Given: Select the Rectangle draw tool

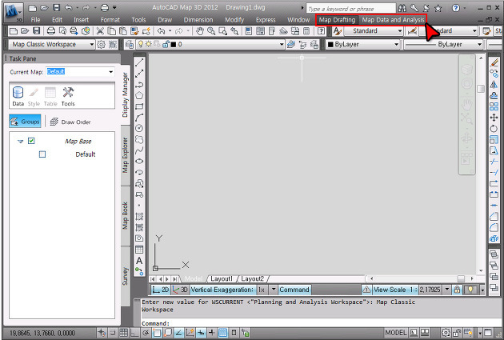Looking at the screenshot, I should pyautogui.click(x=139, y=106).
